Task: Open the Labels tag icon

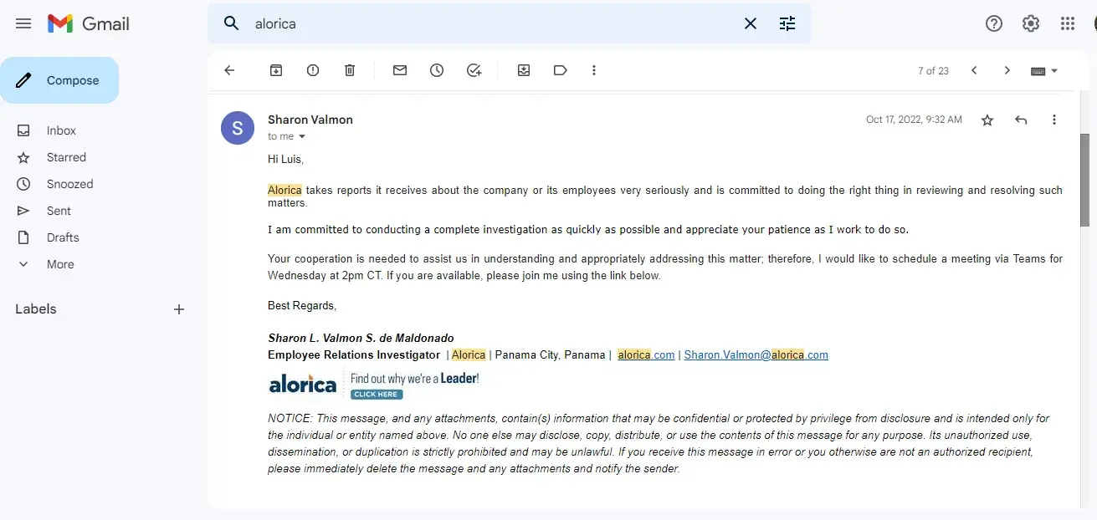Action: coord(561,71)
